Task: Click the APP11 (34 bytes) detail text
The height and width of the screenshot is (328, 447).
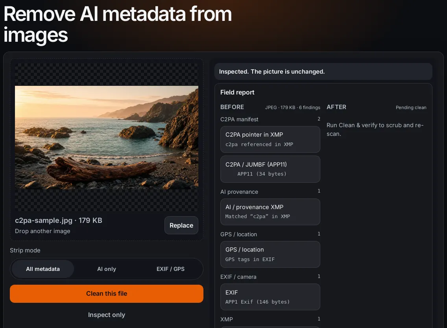Action: [262, 174]
